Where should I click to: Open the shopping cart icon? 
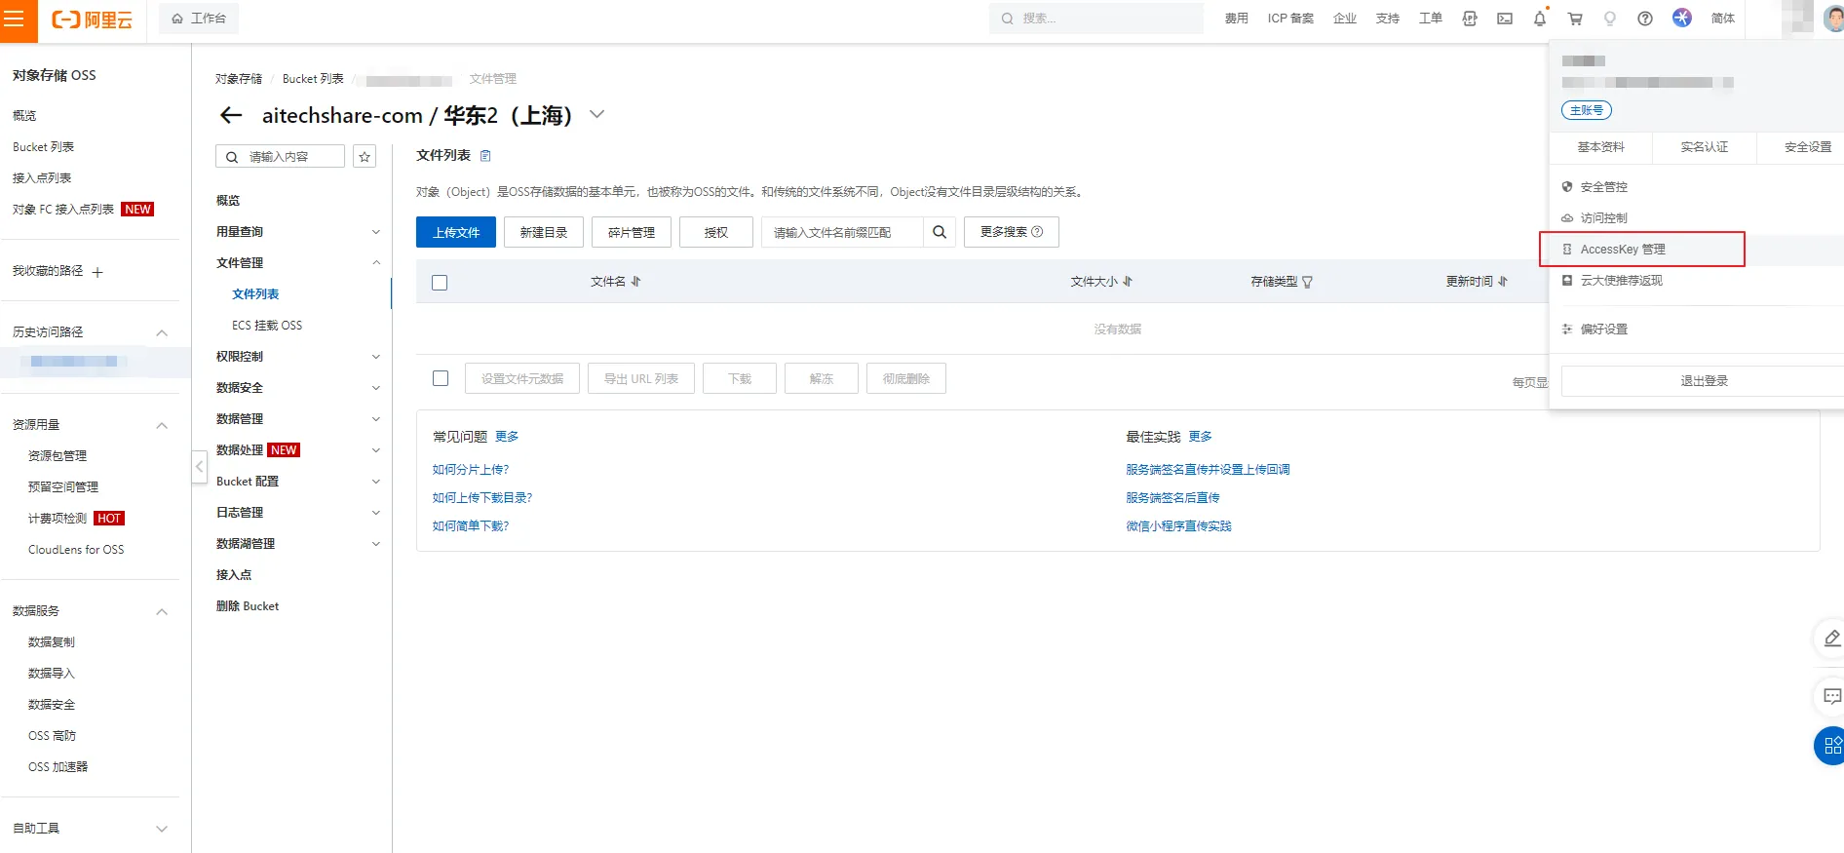1575,19
